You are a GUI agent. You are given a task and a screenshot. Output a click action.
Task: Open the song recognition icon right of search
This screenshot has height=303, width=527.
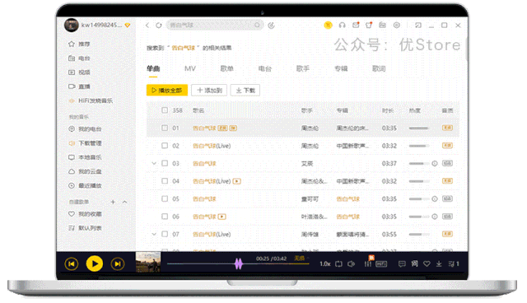[271, 26]
